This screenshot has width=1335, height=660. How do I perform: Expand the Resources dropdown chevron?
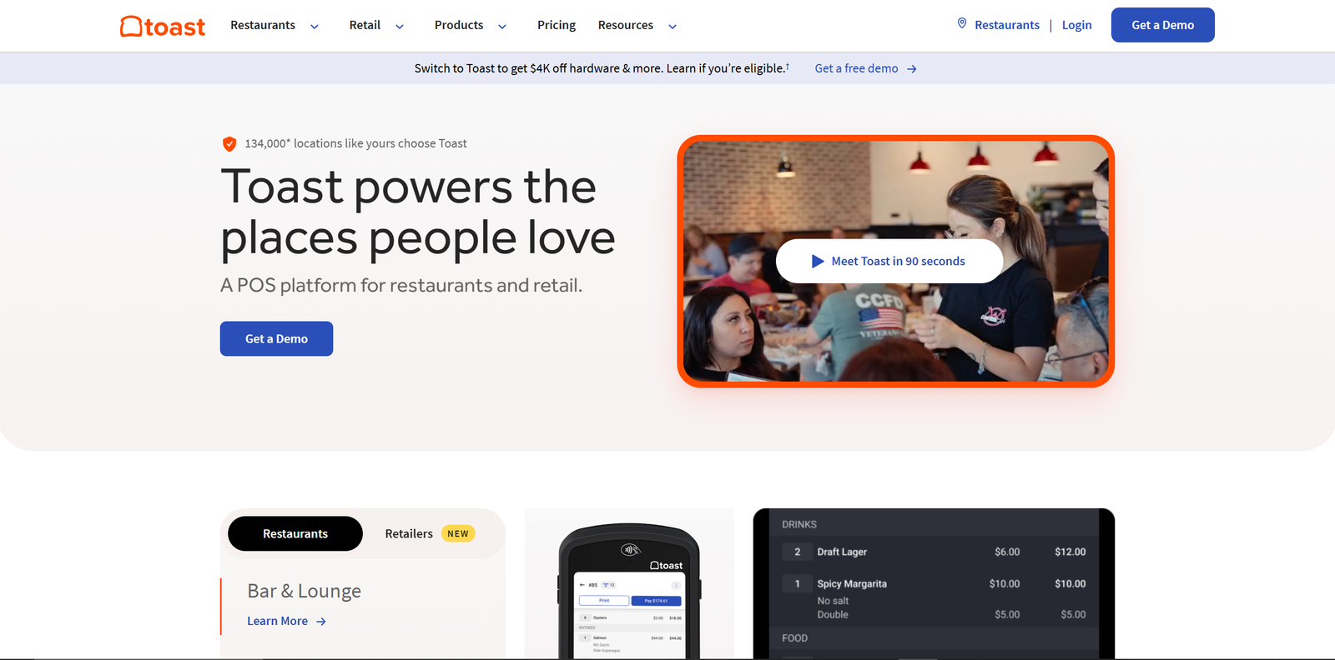tap(673, 27)
